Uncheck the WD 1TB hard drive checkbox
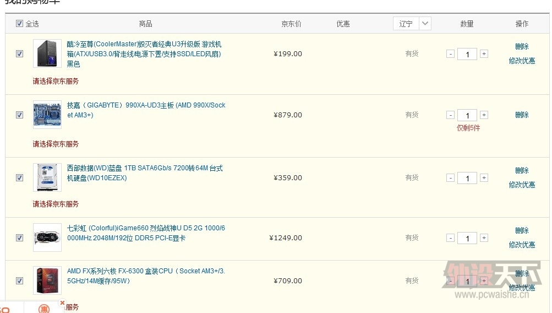Screen dimensions: 552x313 (19, 177)
